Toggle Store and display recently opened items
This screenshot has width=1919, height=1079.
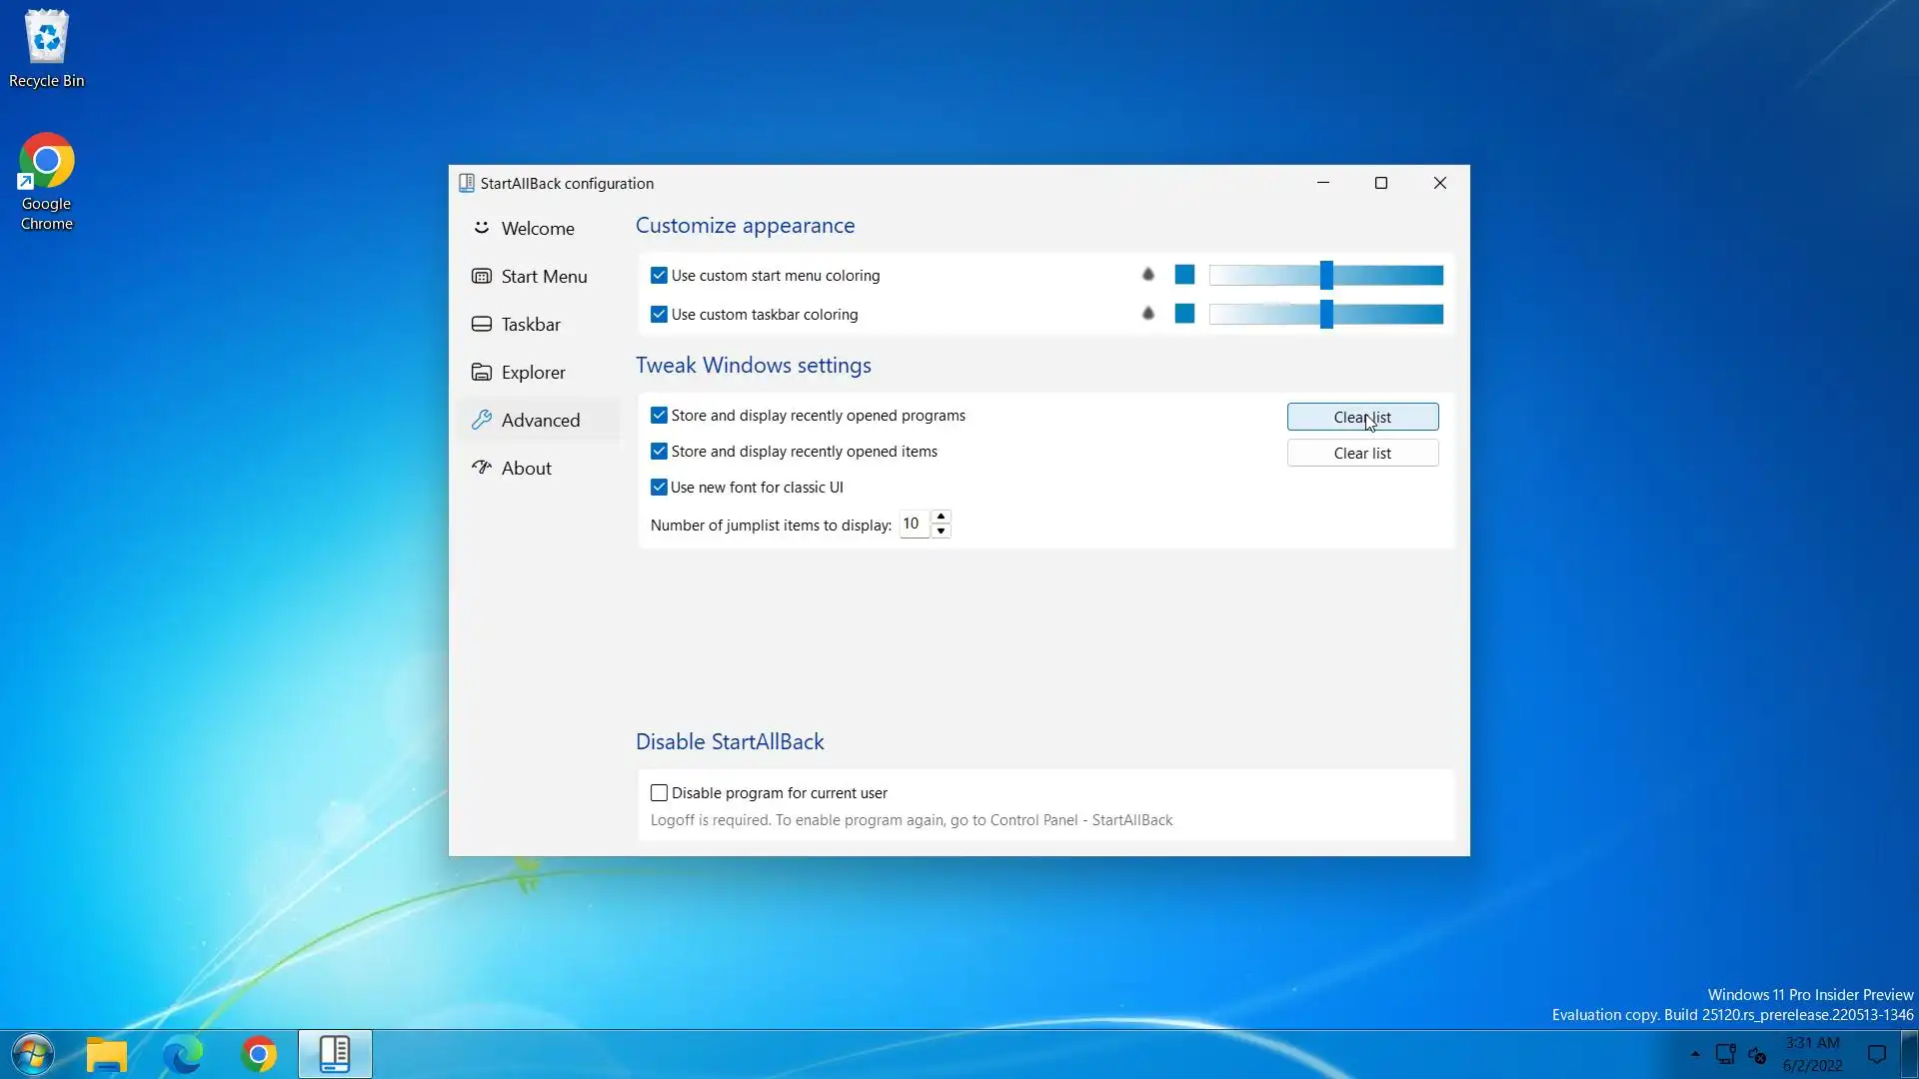(659, 452)
